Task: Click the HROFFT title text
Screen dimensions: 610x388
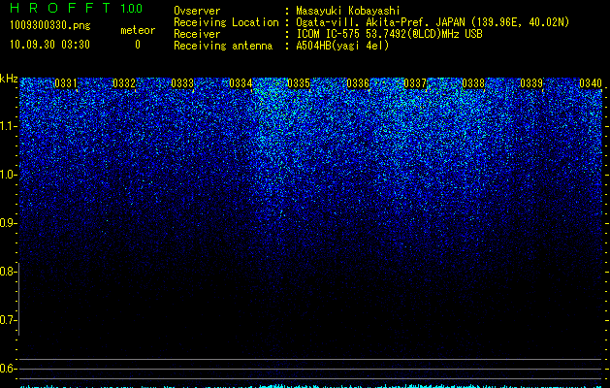Action: click(x=60, y=8)
